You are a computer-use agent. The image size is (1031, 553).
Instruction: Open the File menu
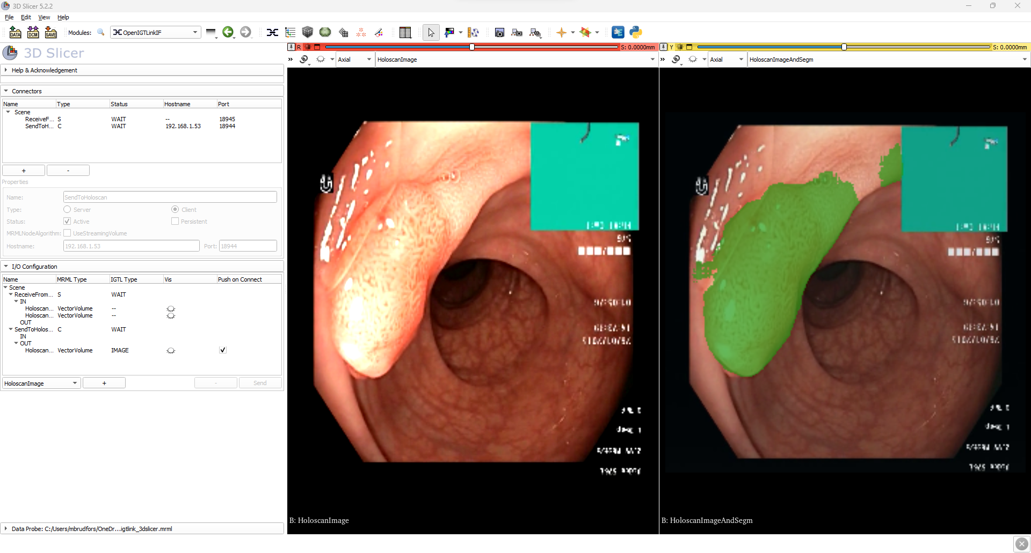coord(9,17)
